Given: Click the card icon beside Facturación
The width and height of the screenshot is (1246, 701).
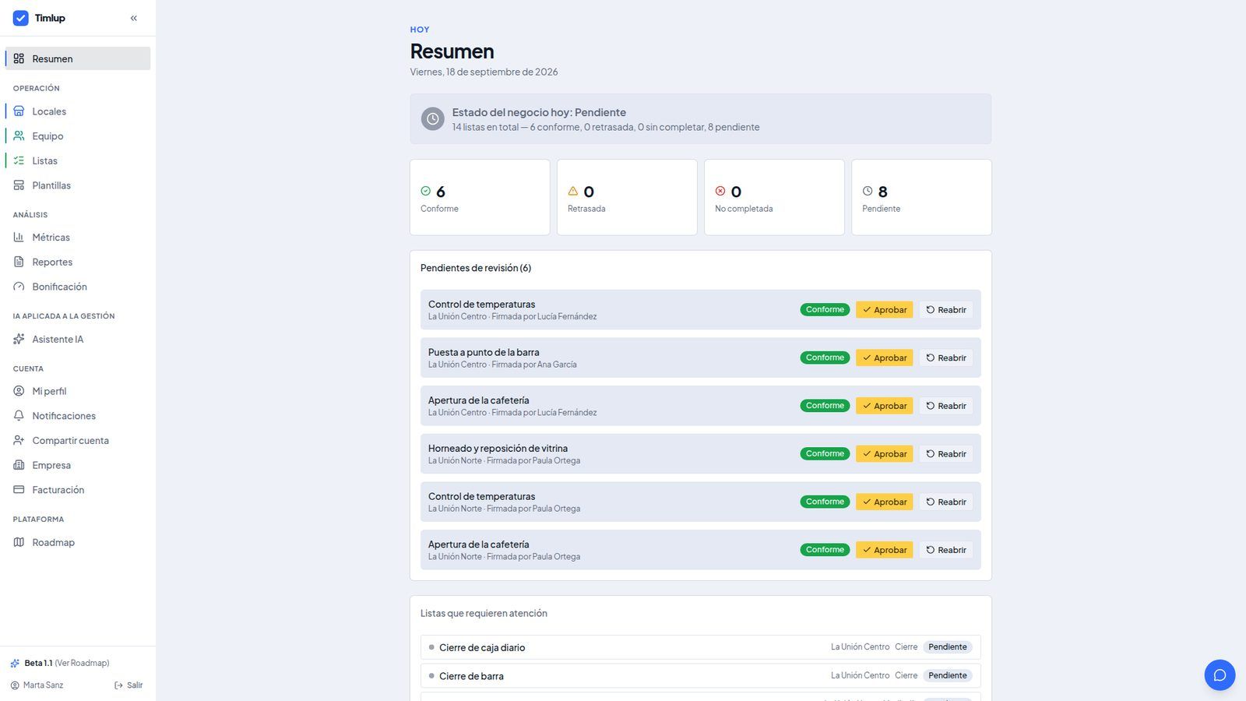Looking at the screenshot, I should (x=19, y=490).
